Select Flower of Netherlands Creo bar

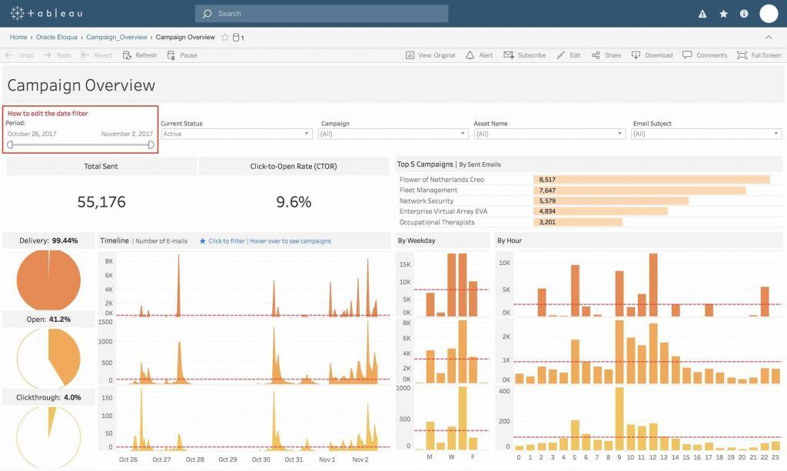tap(652, 180)
